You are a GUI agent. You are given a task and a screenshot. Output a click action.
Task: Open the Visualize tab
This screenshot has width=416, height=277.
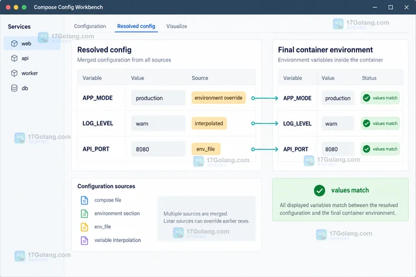pyautogui.click(x=177, y=26)
